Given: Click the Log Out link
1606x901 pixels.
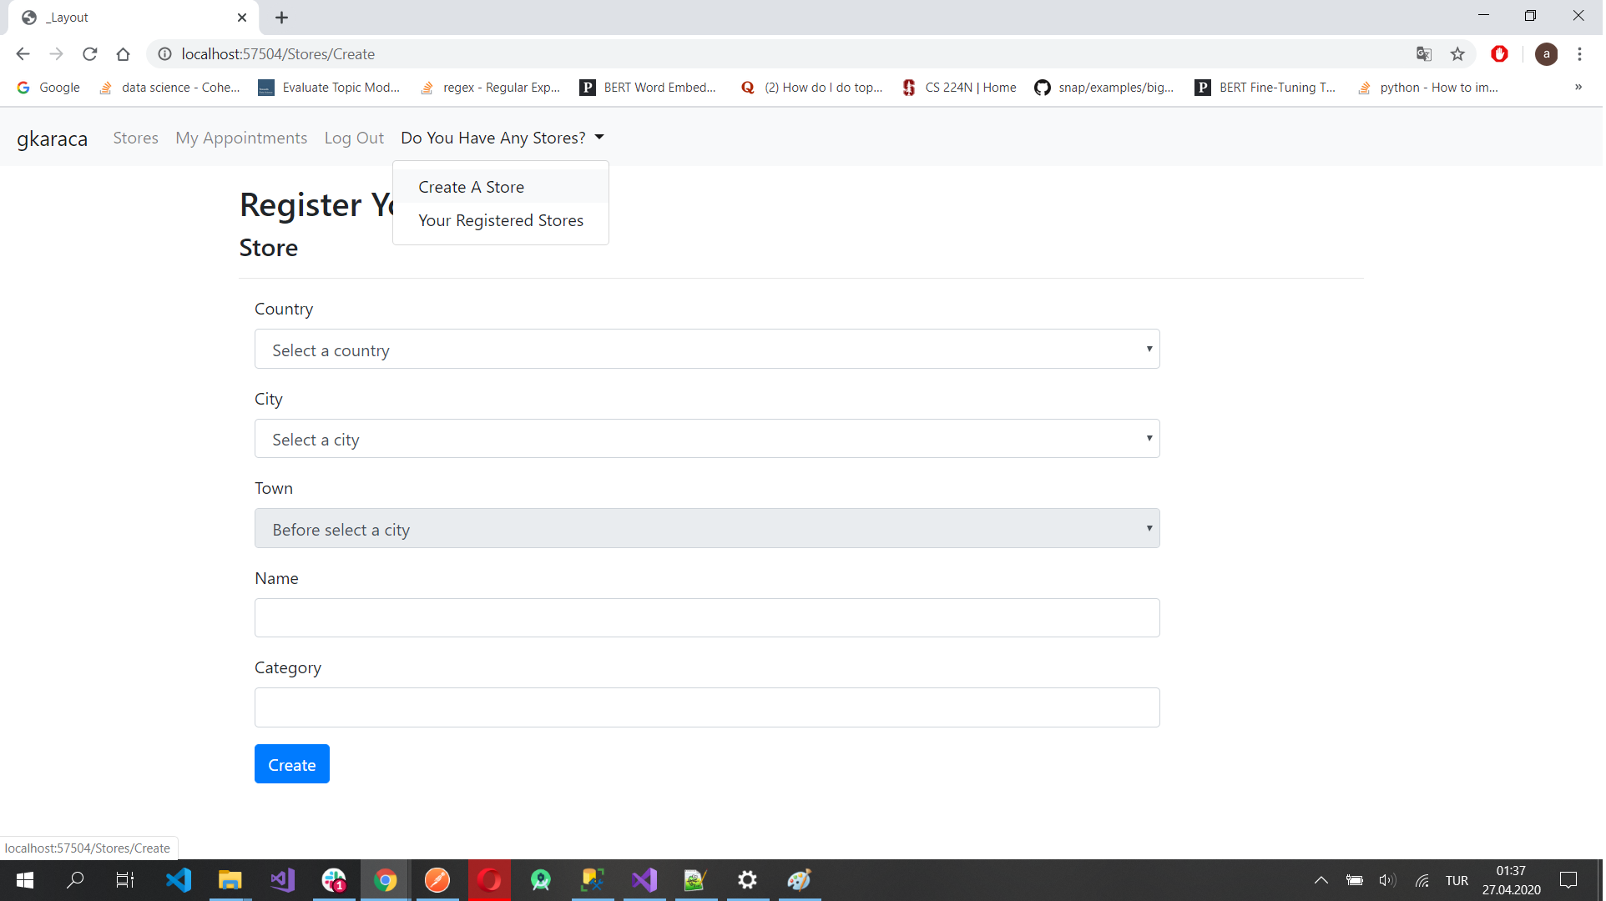Looking at the screenshot, I should 354,138.
